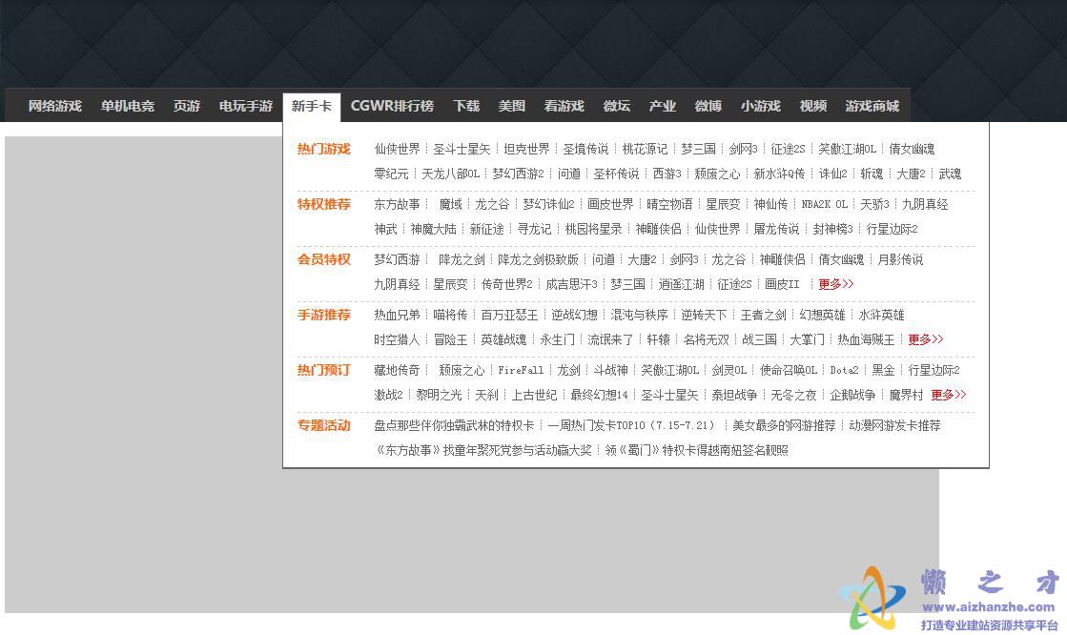Select the 新水浒Q传 link
Viewport: 1067px width, 635px height.
[779, 174]
